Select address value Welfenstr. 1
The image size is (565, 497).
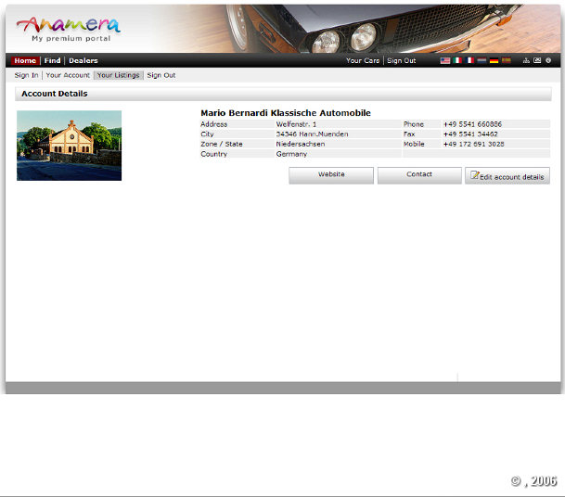pos(296,124)
